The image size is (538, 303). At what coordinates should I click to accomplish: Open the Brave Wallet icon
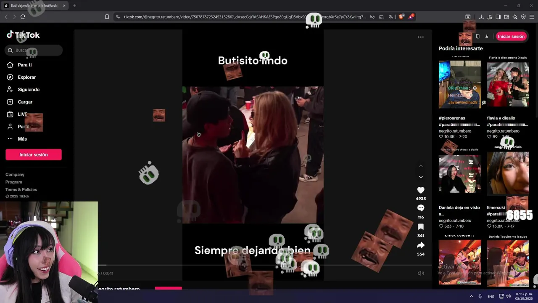click(x=506, y=17)
